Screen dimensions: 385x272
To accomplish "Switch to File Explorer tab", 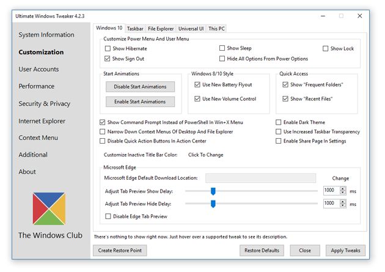I will [161, 29].
